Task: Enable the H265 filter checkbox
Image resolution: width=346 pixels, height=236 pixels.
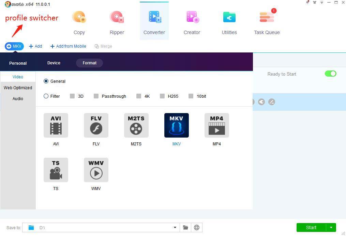Action: click(x=162, y=96)
